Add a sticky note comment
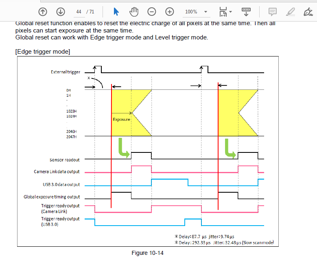Image resolution: width=317 pixels, height=263 pixels. [273, 12]
